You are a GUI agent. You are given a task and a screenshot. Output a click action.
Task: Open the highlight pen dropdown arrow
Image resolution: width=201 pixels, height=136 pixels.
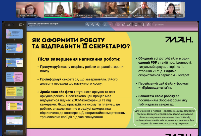point(110,25)
